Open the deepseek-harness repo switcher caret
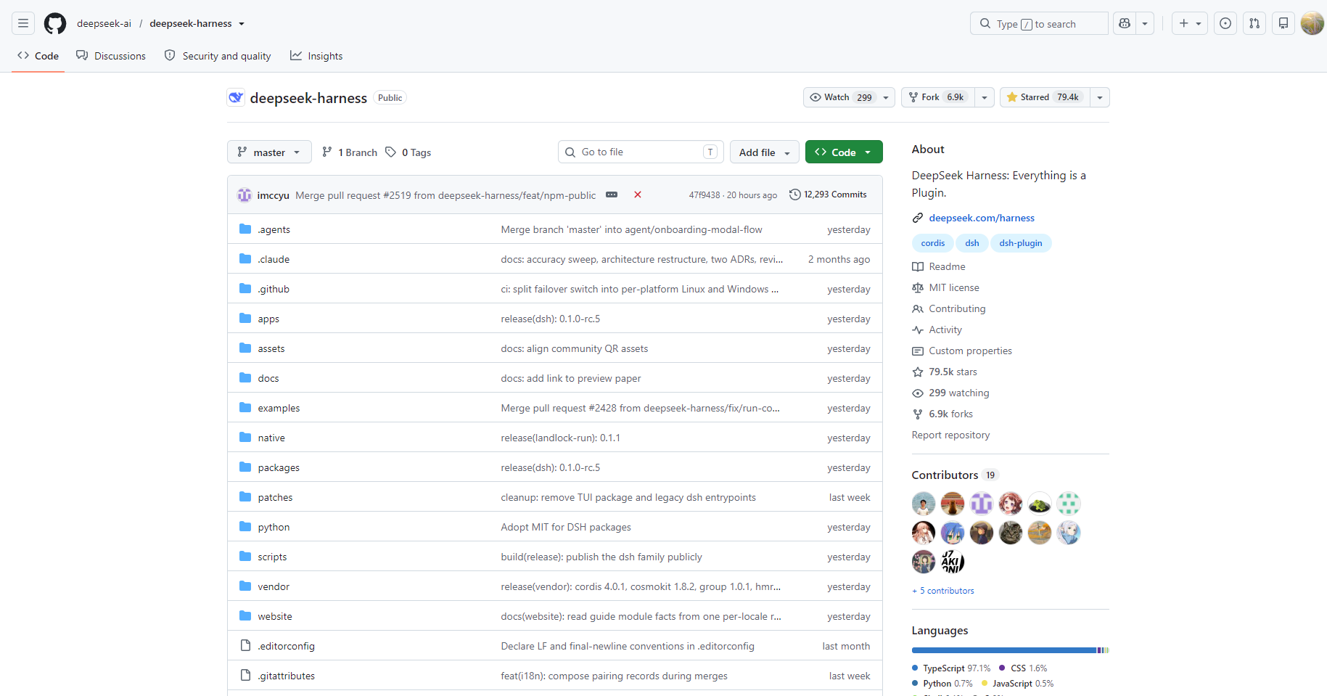Viewport: 1327px width, 696px height. tap(242, 24)
